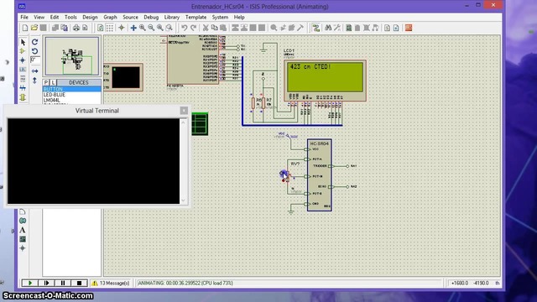Screen dimensions: 537x302
Task: Cut selection with scissors icon
Action: tap(206, 28)
